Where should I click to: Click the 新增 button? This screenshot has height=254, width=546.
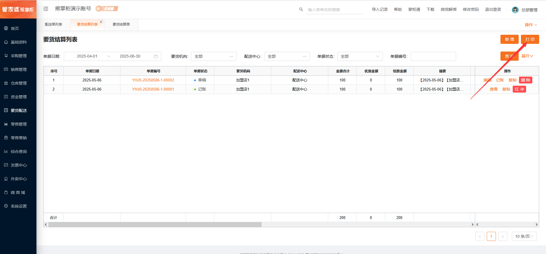pyautogui.click(x=510, y=39)
